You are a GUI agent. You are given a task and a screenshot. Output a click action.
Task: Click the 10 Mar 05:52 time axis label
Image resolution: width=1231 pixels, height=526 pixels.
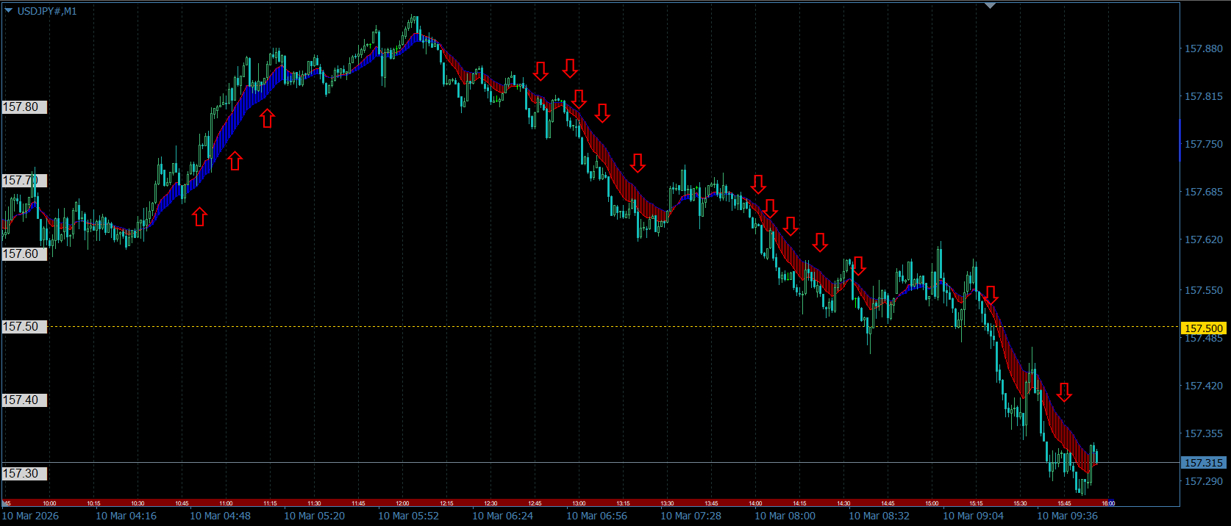coord(408,516)
